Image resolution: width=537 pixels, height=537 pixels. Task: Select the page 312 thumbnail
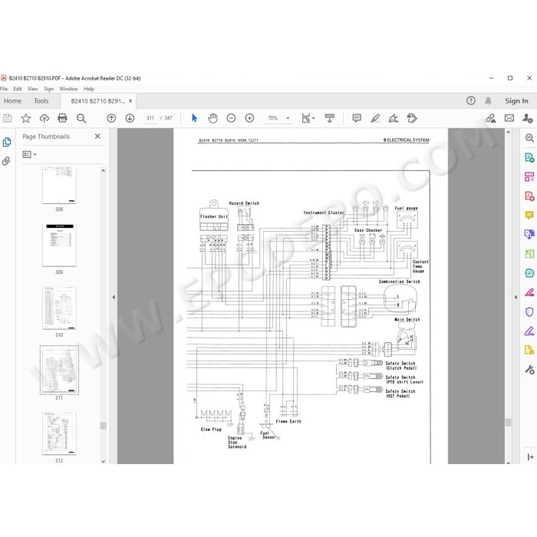click(59, 433)
